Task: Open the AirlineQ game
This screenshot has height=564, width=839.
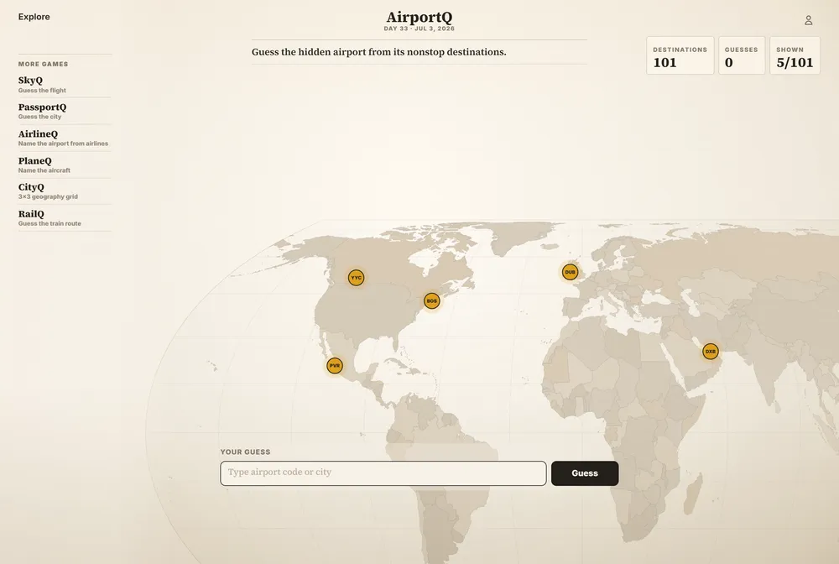Action: pyautogui.click(x=65, y=138)
